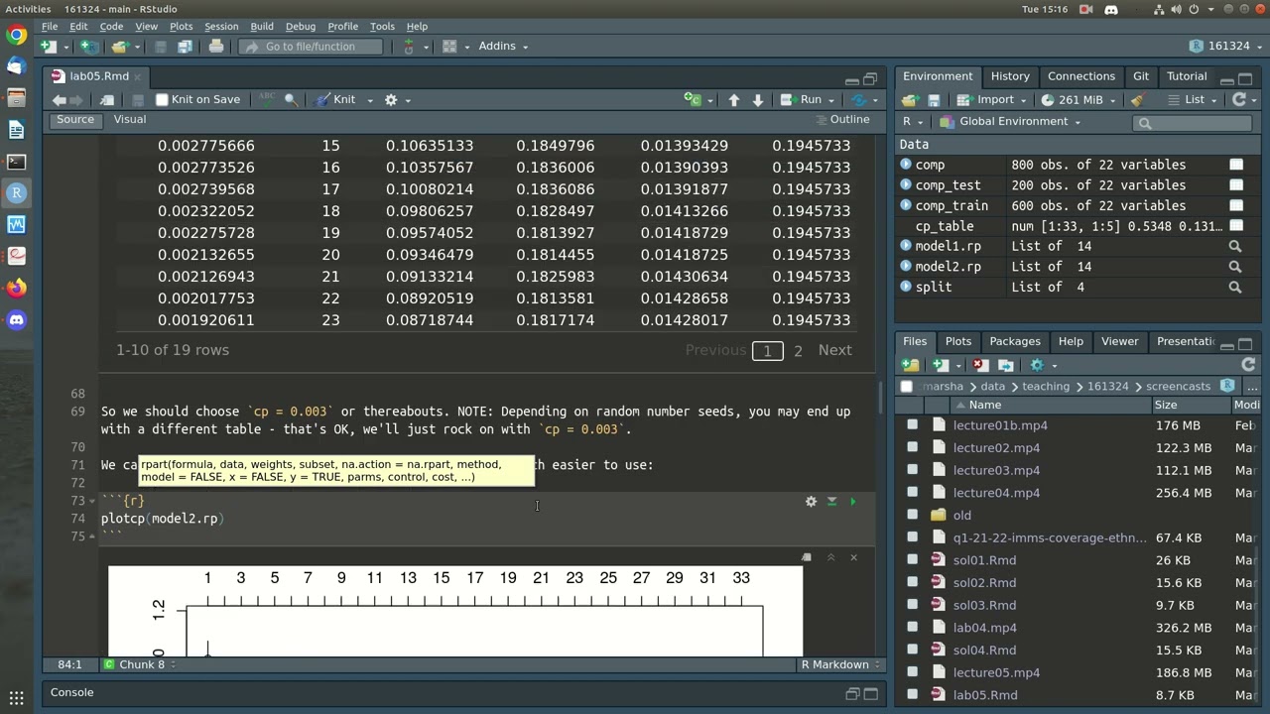Refresh the Environment pane
This screenshot has width=1270, height=714.
coord(1238,99)
